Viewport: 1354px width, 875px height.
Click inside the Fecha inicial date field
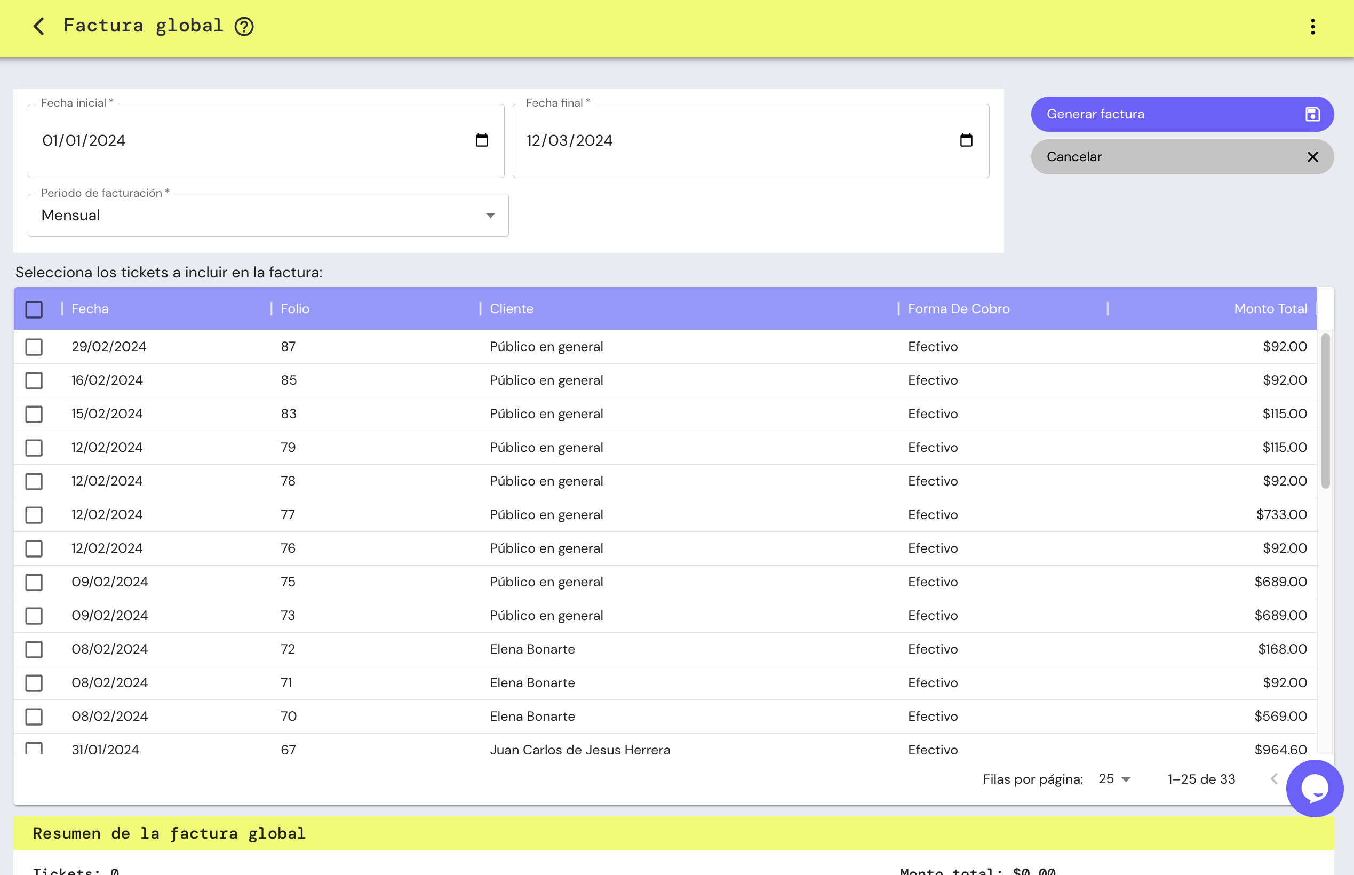pyautogui.click(x=227, y=140)
